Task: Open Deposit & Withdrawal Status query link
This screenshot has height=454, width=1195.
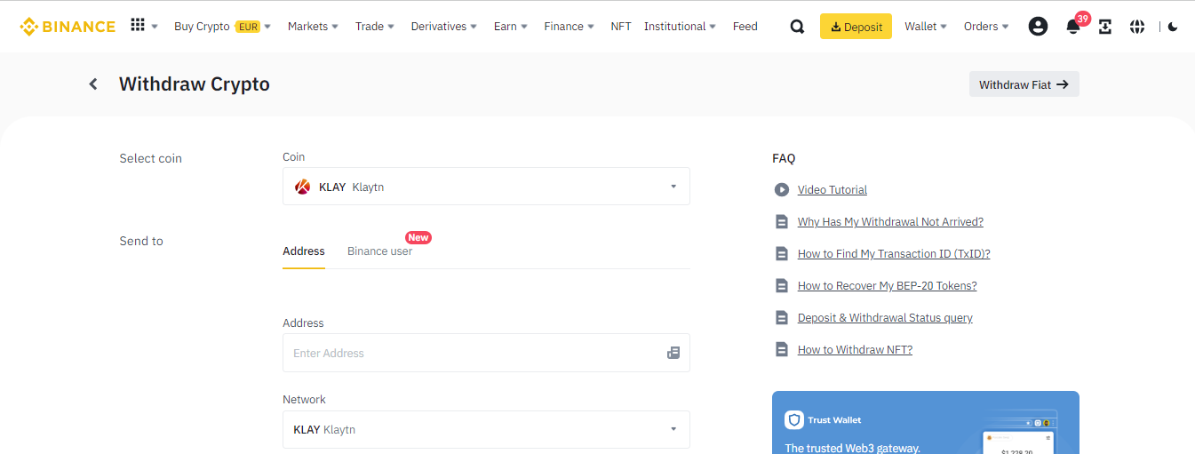Action: pyautogui.click(x=885, y=318)
